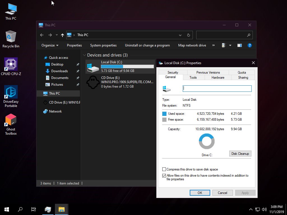Screen dimensions: 287x215
Task: Toggle the preview pane icon in toolbar
Action: tap(239, 45)
